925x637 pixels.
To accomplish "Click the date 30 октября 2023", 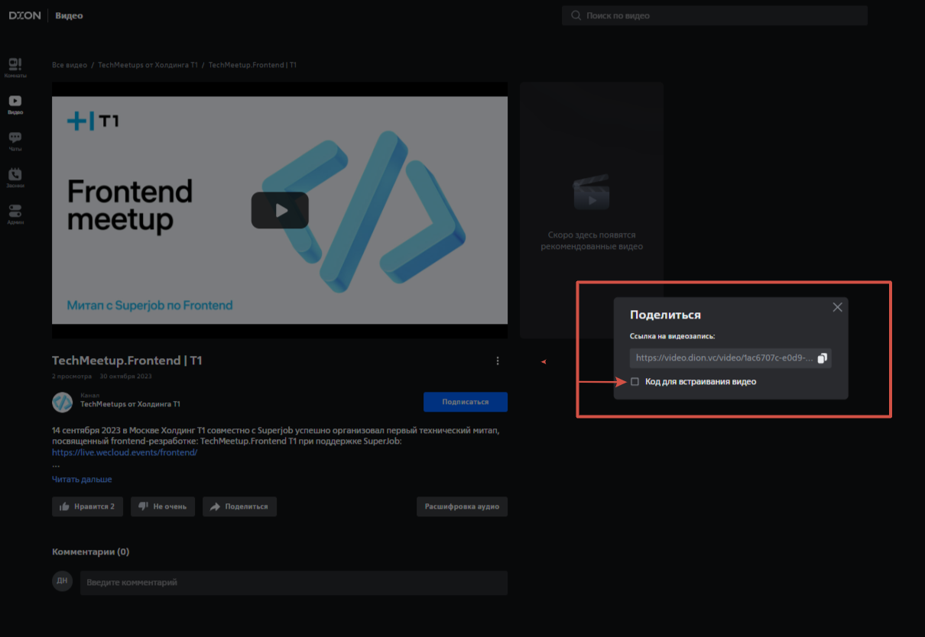I will (x=126, y=377).
